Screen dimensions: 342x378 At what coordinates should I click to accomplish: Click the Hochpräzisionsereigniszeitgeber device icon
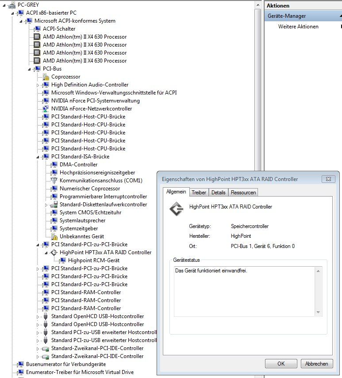tap(54, 173)
